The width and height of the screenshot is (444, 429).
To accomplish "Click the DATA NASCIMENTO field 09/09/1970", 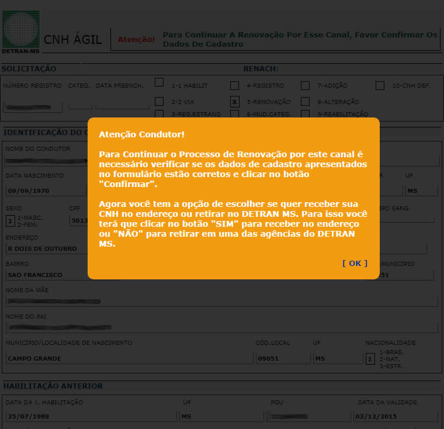I will [x=46, y=191].
